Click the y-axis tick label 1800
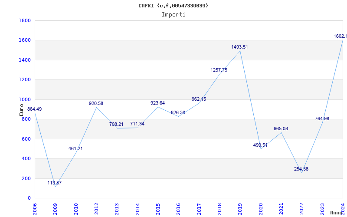 [25, 20]
